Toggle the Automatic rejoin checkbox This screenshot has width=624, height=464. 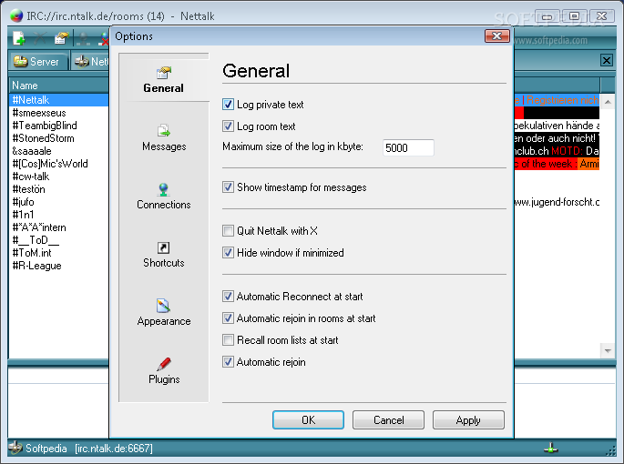click(228, 362)
